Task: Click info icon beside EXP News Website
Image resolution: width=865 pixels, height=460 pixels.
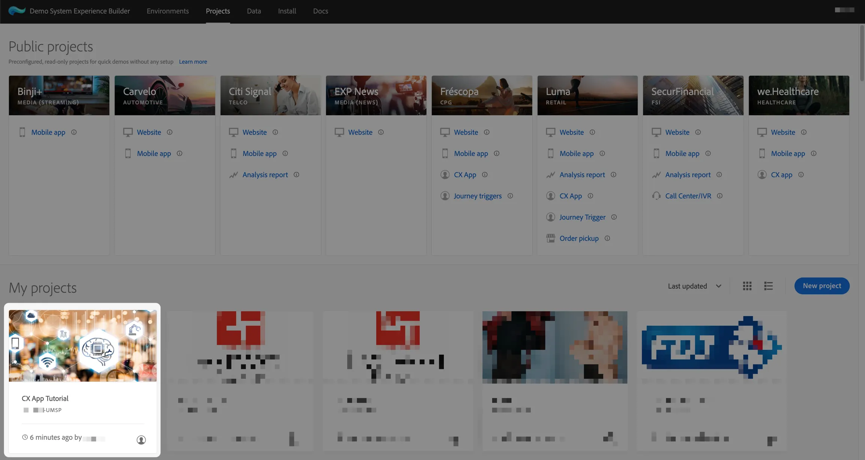Action: point(381,132)
